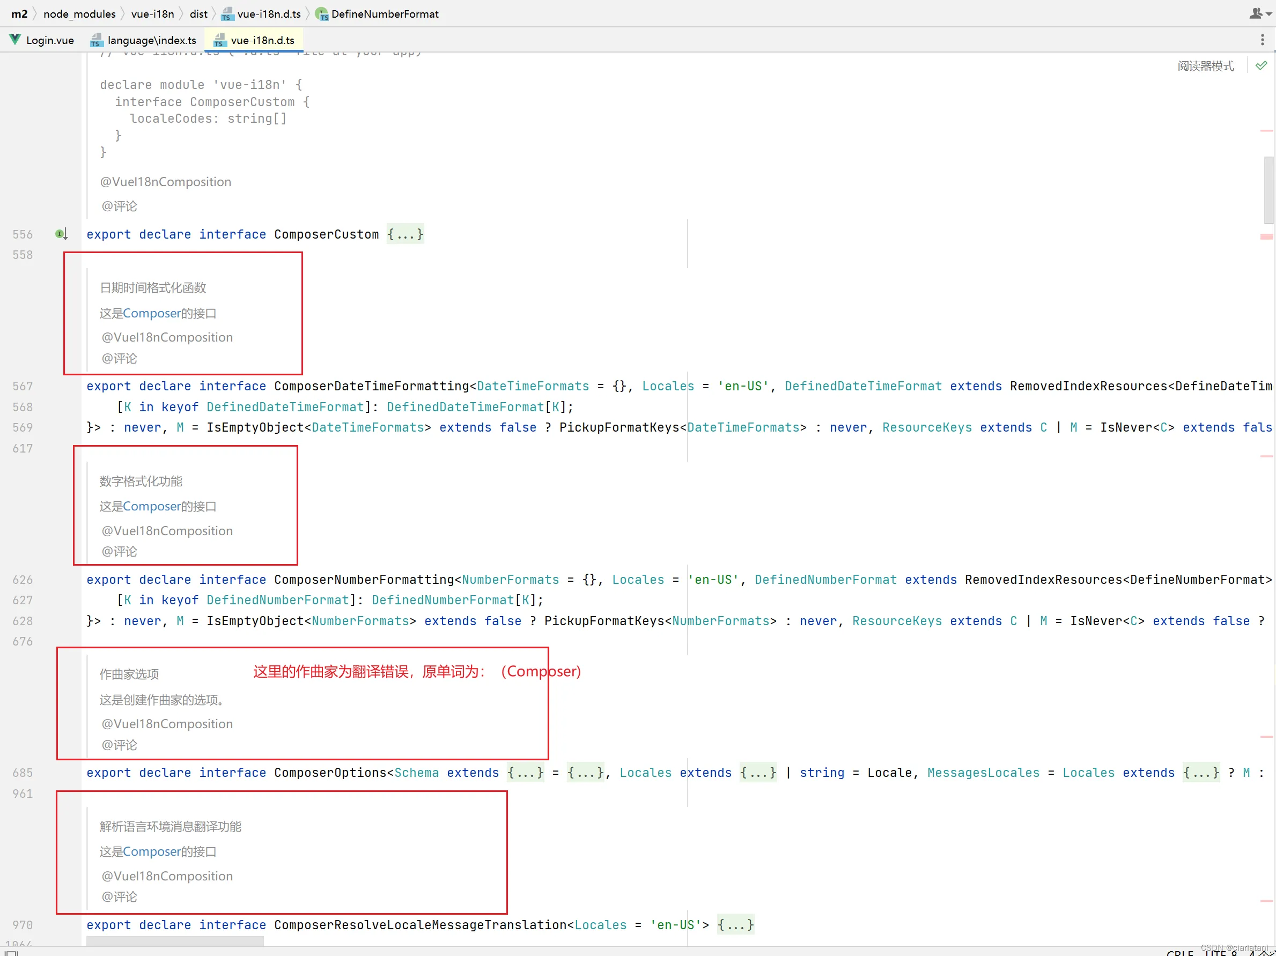Click the green inspection checkmark icon

1262,66
